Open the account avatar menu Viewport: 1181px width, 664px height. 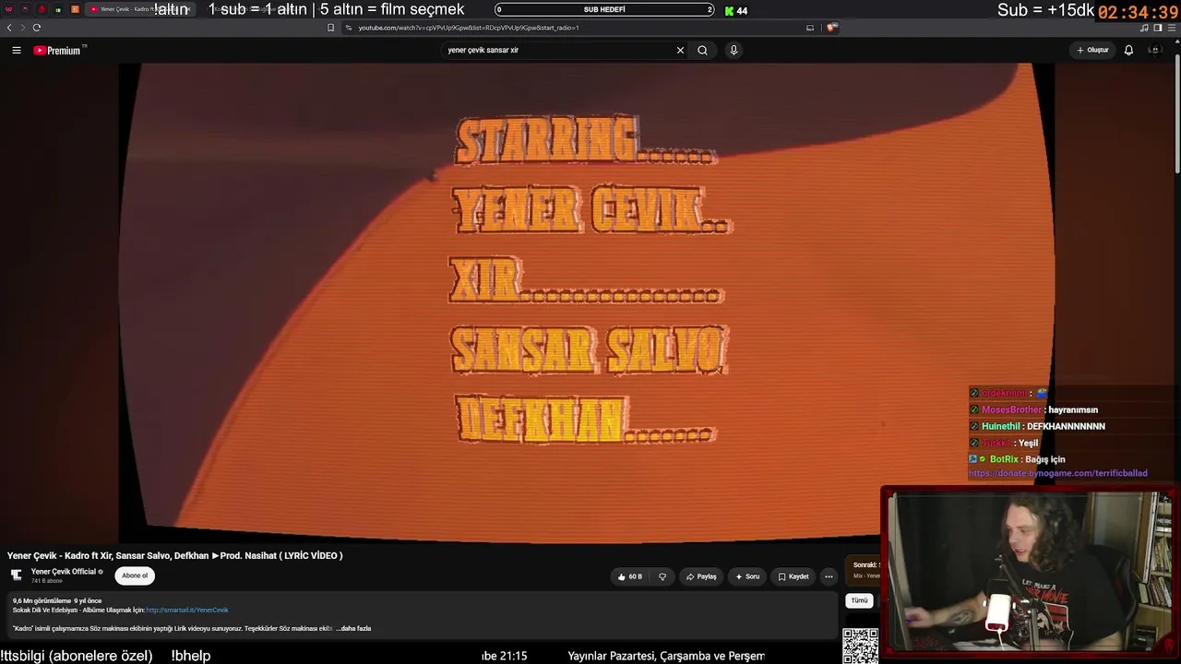coord(1153,50)
